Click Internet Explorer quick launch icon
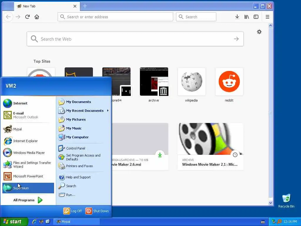Image resolution: width=301 pixels, height=226 pixels. (x=34, y=222)
